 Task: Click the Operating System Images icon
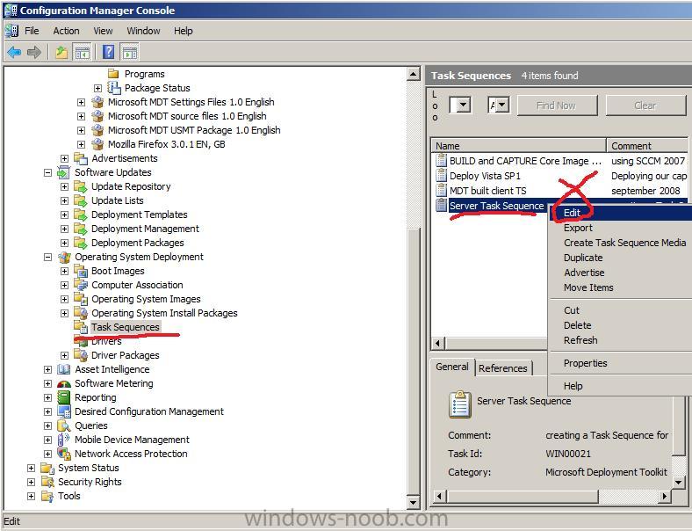point(81,299)
